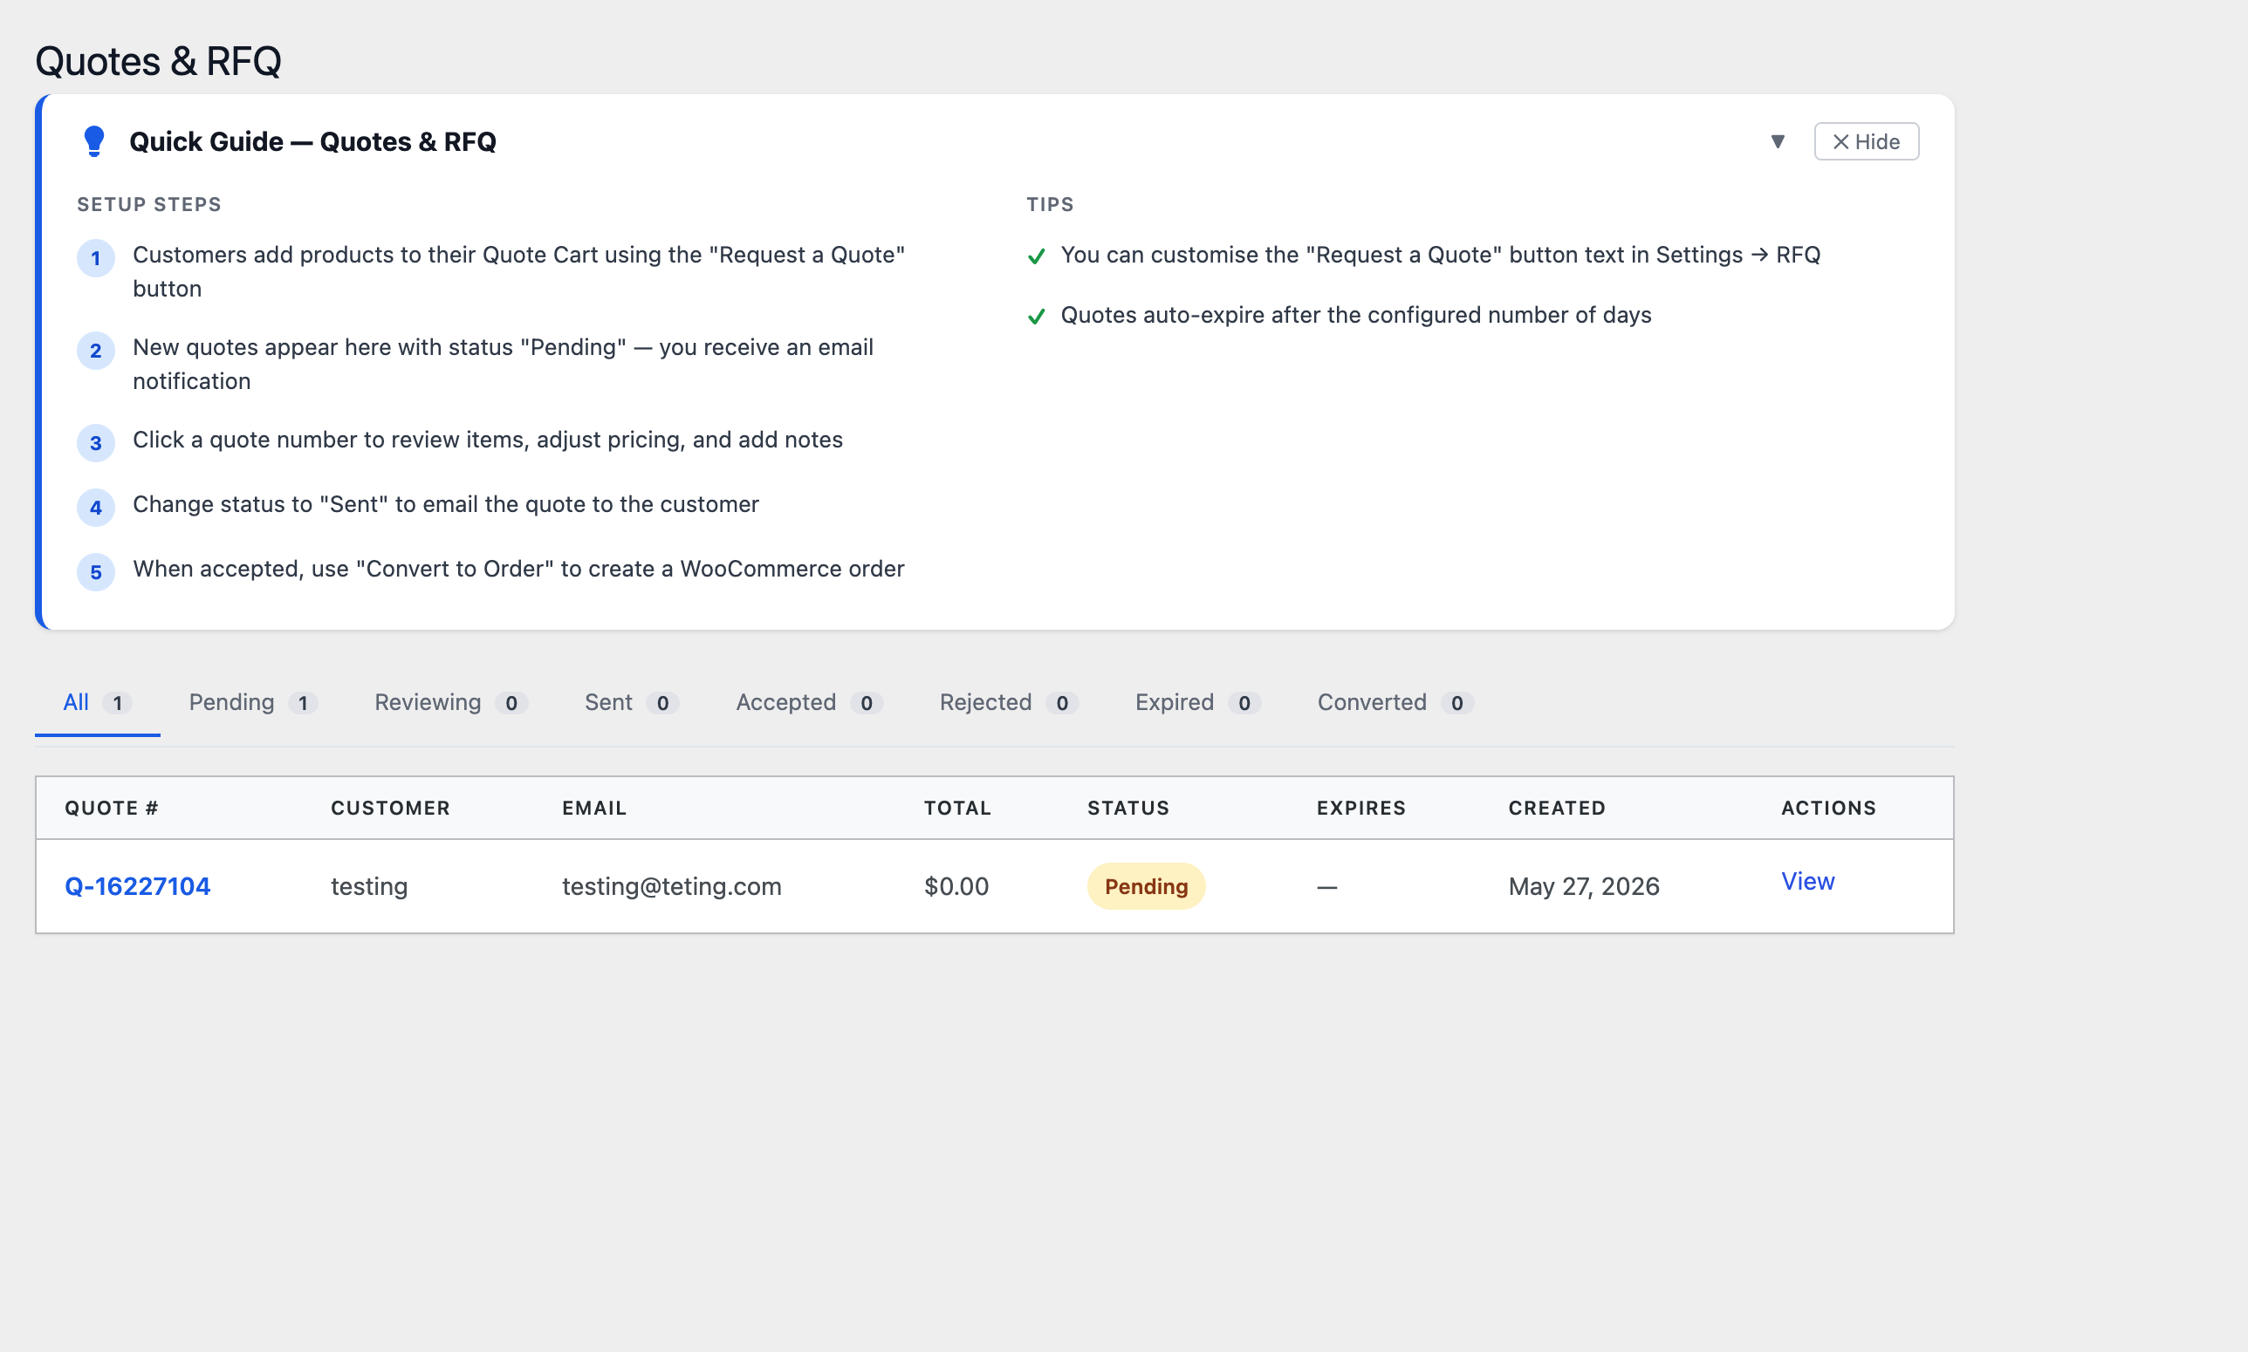Open the Accepted tab
This screenshot has width=2248, height=1352.
point(809,702)
